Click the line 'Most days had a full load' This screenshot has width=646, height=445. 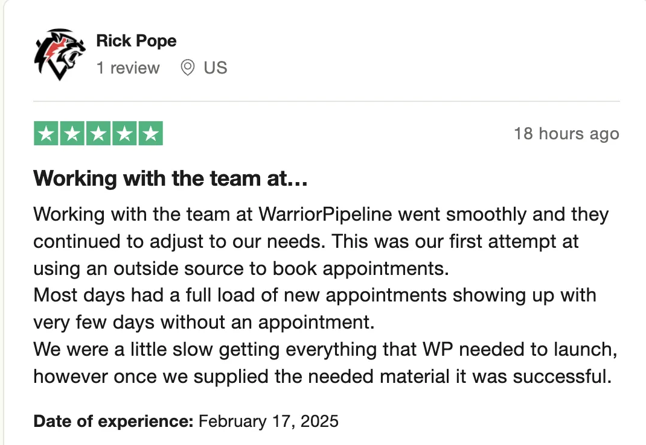(315, 295)
